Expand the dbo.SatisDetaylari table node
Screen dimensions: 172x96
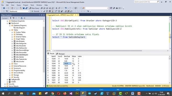[x=12, y=55]
